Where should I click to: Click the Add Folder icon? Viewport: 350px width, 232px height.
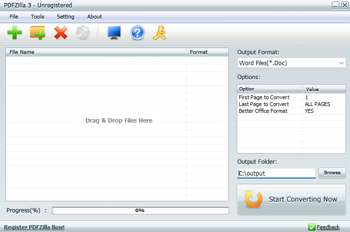coord(38,33)
